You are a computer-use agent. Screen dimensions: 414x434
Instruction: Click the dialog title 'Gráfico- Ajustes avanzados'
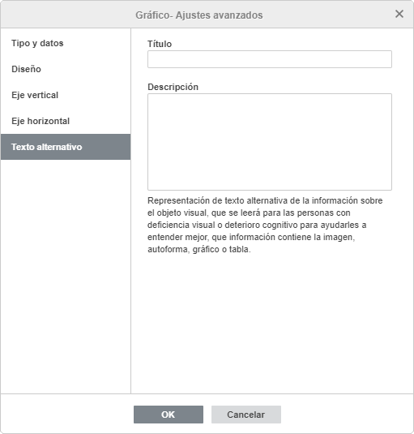click(x=199, y=15)
